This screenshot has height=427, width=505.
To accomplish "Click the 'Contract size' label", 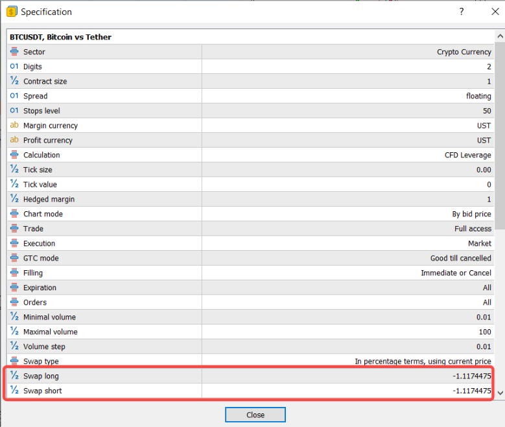I will [45, 82].
